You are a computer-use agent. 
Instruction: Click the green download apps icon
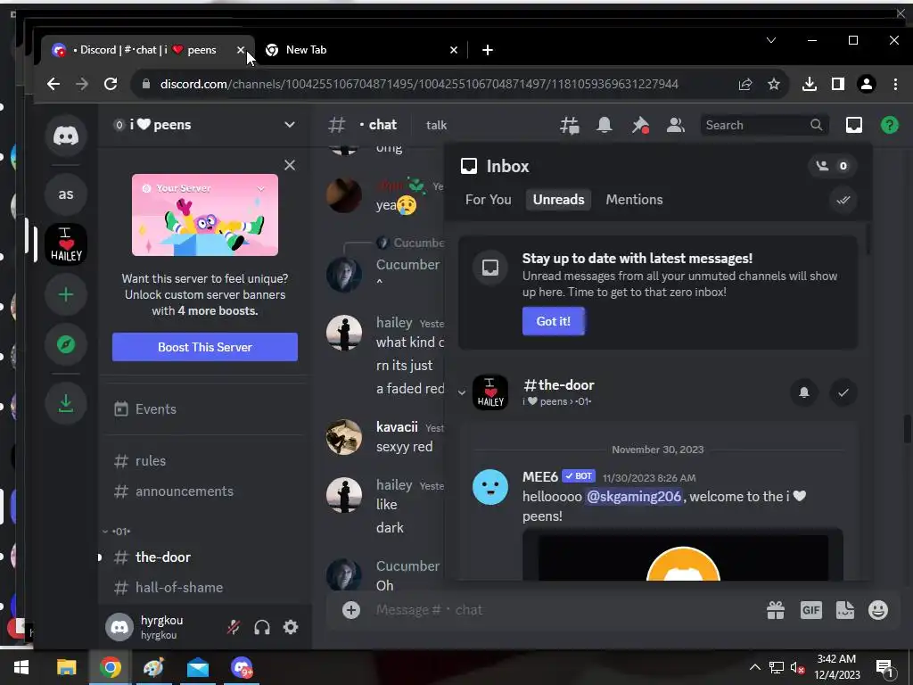(66, 403)
